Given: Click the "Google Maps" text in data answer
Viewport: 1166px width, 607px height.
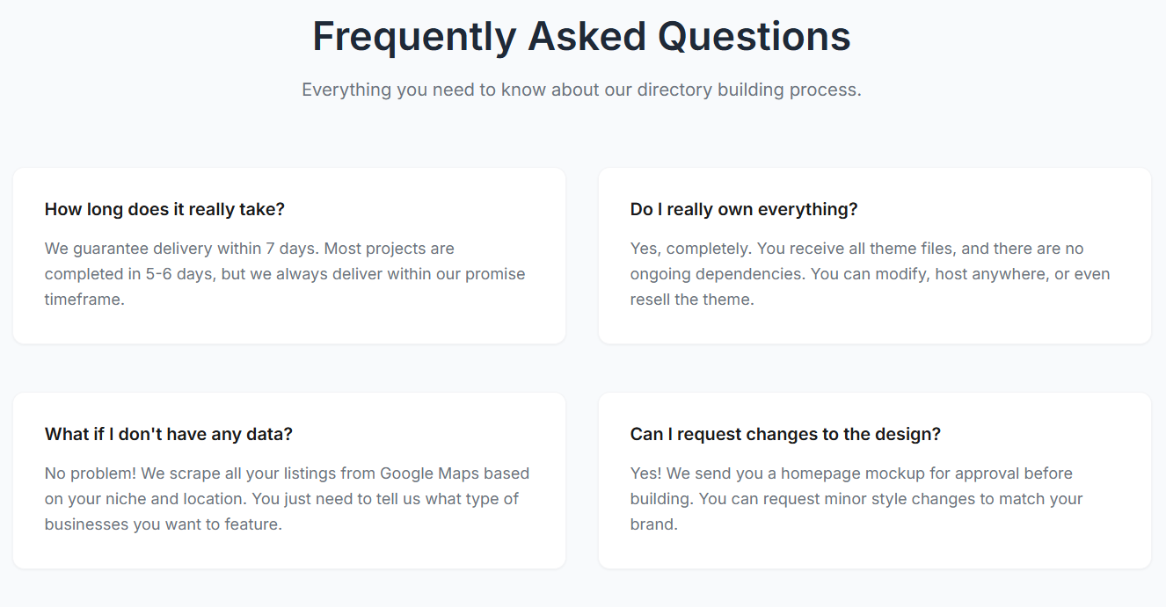Looking at the screenshot, I should click(429, 473).
